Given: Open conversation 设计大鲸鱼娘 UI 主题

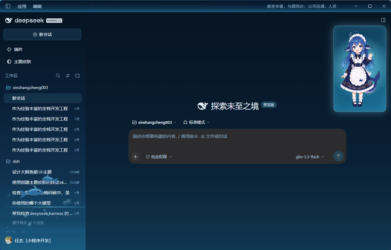Looking at the screenshot, I should click(x=43, y=172).
